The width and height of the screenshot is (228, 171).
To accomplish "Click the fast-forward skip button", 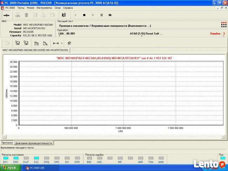I will 110,15.
